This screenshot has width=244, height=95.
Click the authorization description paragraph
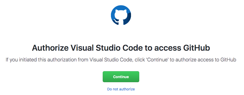pyautogui.click(x=121, y=60)
